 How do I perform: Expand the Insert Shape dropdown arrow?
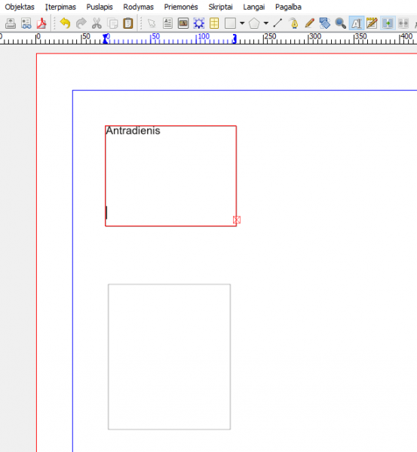[x=242, y=23]
